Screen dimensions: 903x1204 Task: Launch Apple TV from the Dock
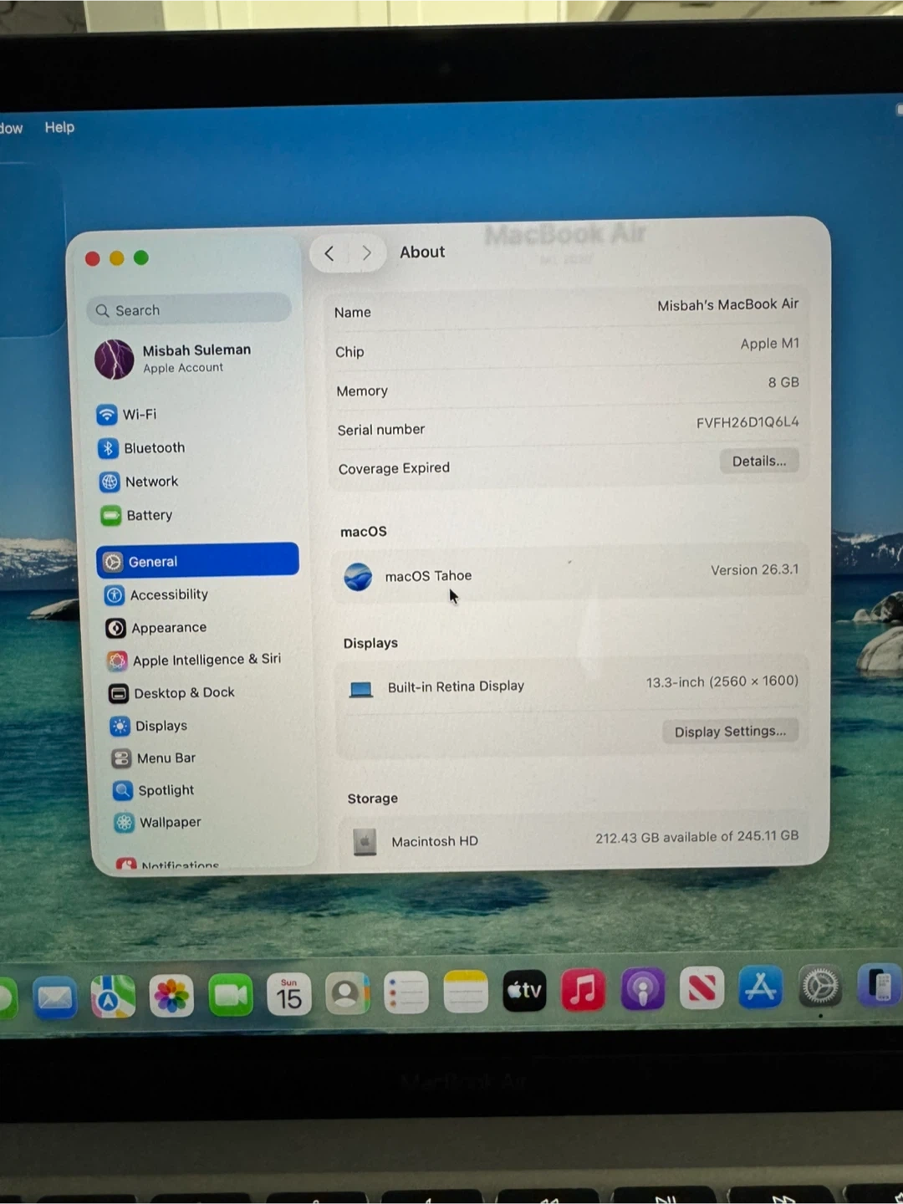(x=524, y=992)
